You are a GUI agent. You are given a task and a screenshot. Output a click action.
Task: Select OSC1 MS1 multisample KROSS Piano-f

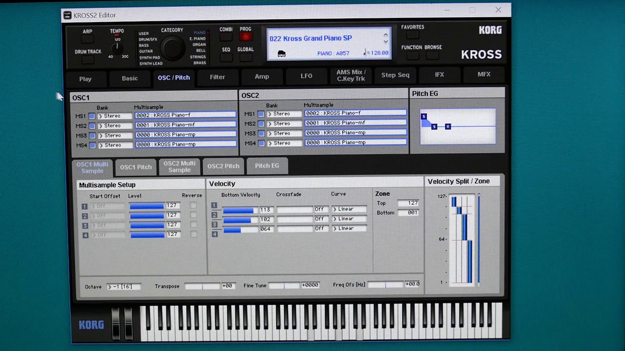click(x=186, y=115)
